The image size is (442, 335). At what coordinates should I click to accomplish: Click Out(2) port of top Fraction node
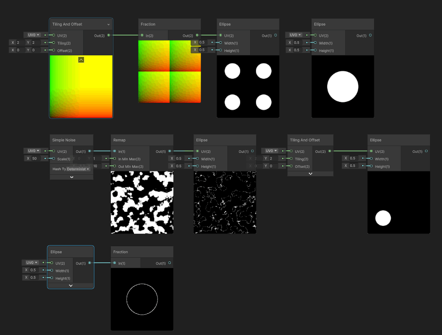point(197,35)
